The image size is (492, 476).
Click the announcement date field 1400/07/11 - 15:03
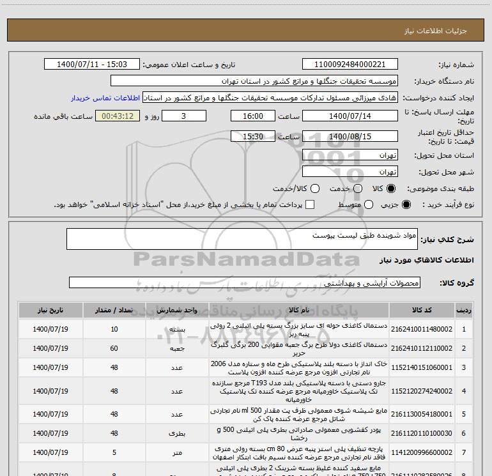(x=92, y=64)
